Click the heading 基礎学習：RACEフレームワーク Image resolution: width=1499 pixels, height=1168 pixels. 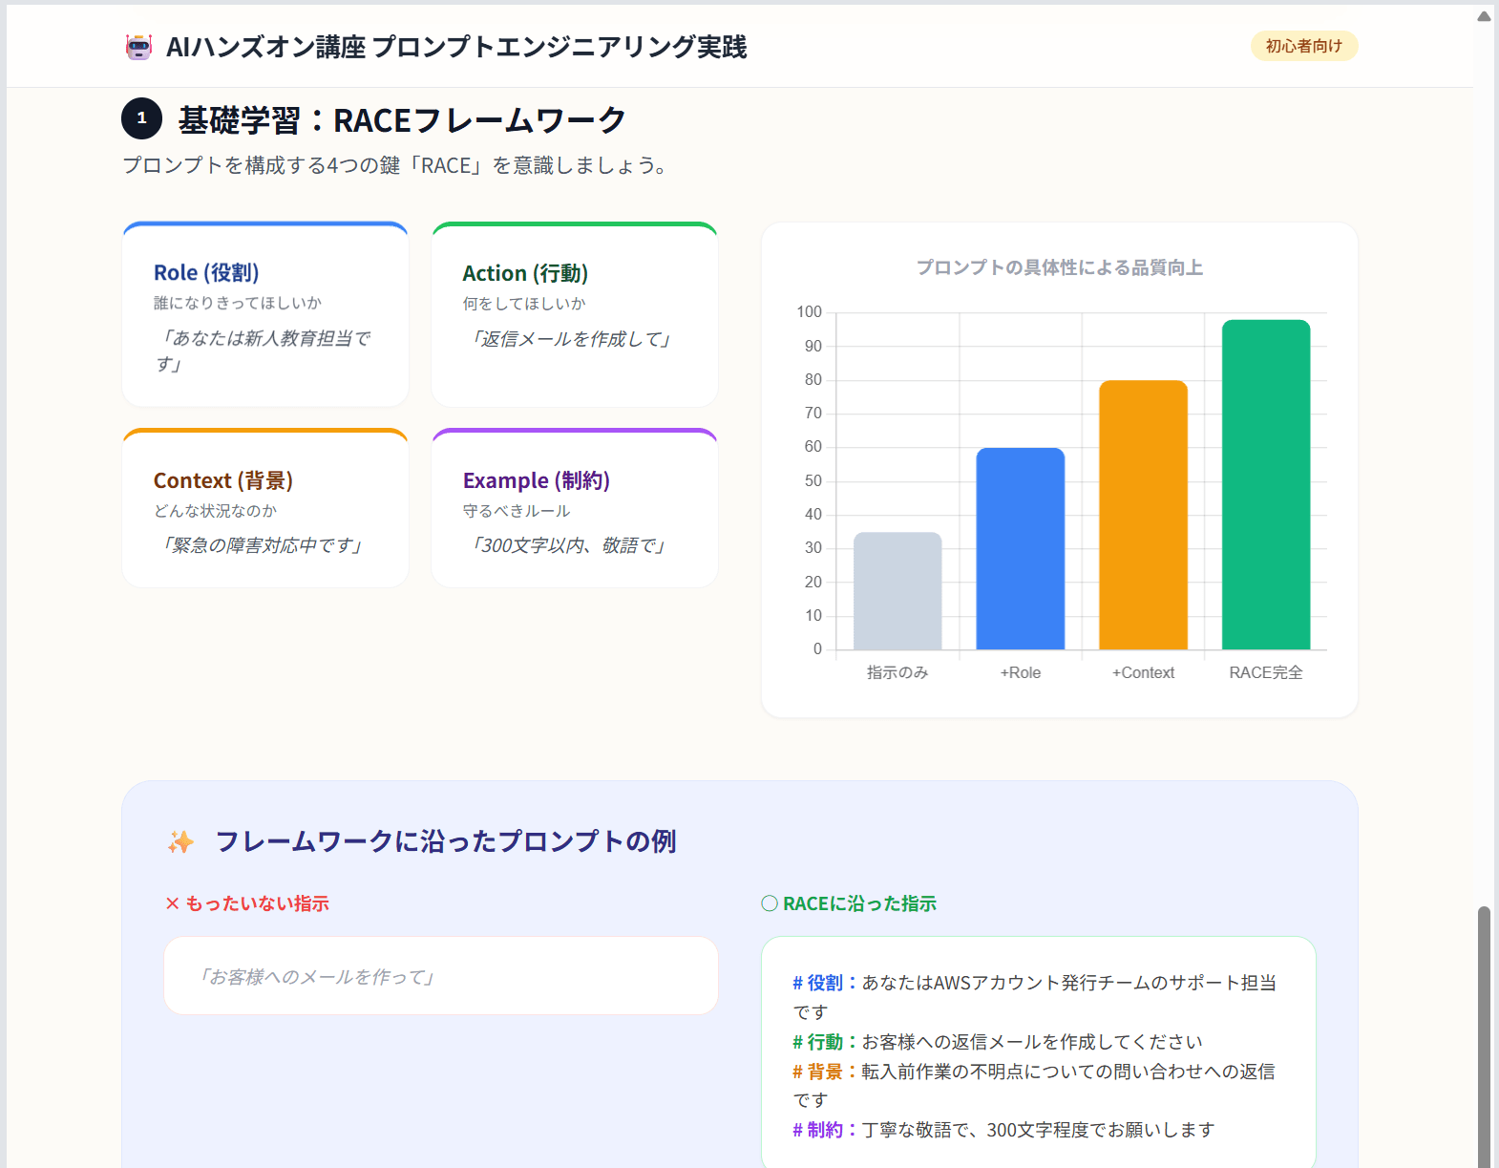point(402,119)
